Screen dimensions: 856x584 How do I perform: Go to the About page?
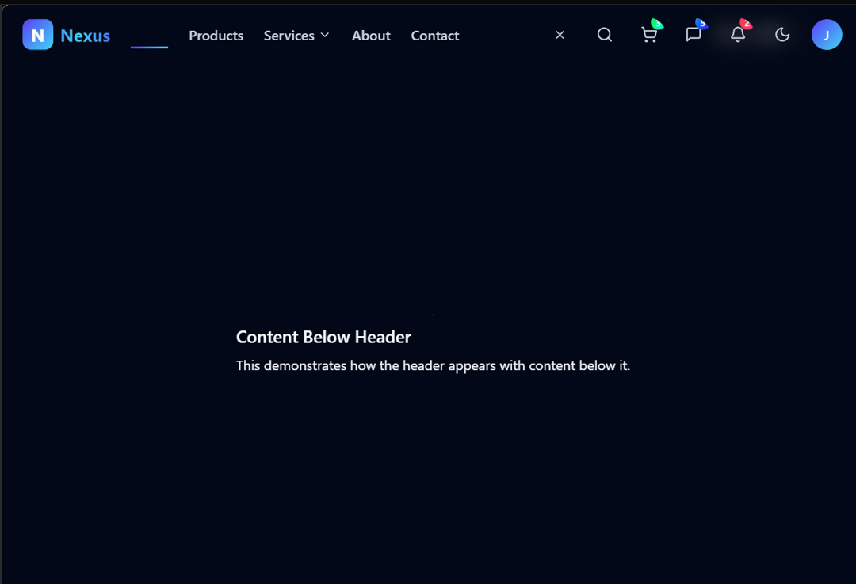pyautogui.click(x=371, y=36)
